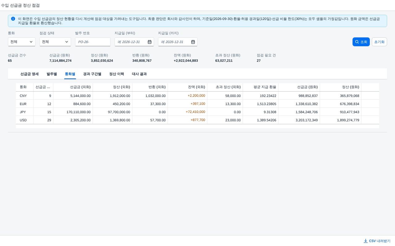
Task: Click the 잔액 (외화) column header
Action: coord(187,87)
